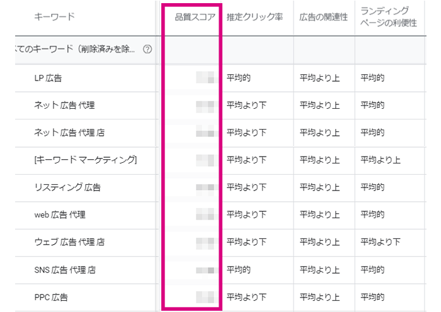441x312 pixels.
Task: Click 平均的 click rate in SNS 広告 代理店 row
Action: (x=239, y=269)
